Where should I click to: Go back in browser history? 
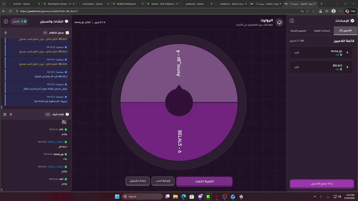4,11
